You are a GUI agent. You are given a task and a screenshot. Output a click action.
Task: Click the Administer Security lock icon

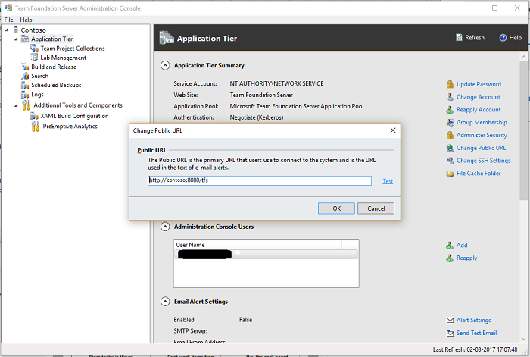[x=450, y=136]
